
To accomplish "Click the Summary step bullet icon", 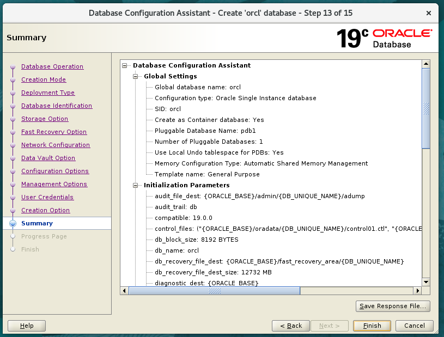I will coord(13,223).
